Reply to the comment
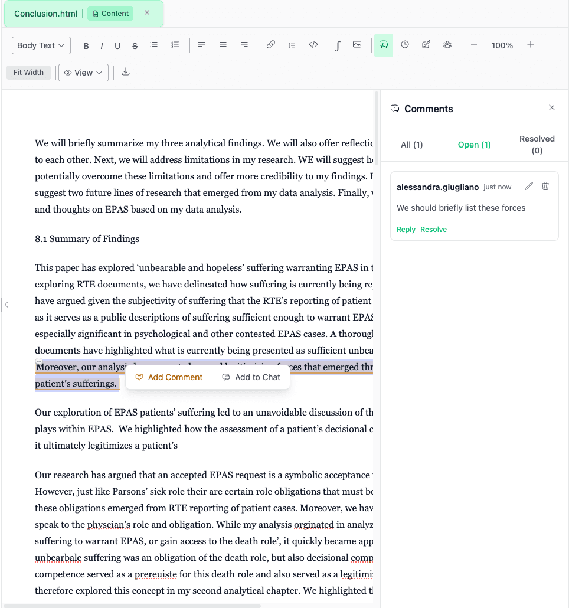This screenshot has height=608, width=569. coord(406,230)
